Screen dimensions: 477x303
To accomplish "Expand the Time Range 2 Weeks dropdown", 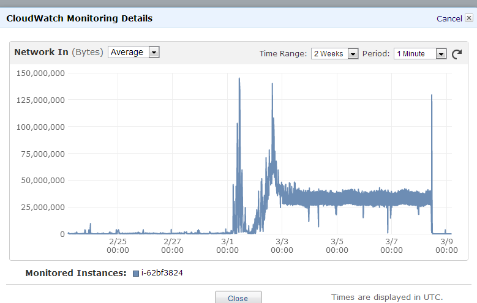I will 334,54.
